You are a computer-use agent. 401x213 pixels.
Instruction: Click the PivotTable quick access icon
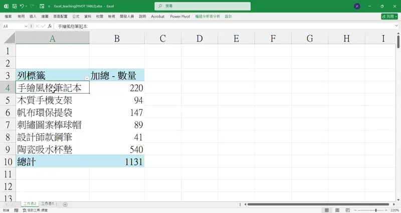point(42,6)
